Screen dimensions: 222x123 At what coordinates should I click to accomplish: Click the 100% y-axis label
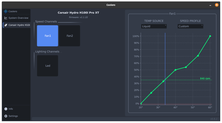[x=136, y=36]
